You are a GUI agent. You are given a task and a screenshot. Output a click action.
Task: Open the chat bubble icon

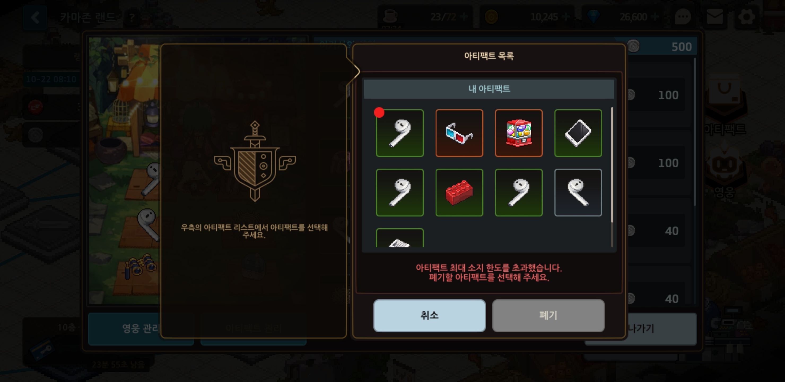(x=683, y=17)
